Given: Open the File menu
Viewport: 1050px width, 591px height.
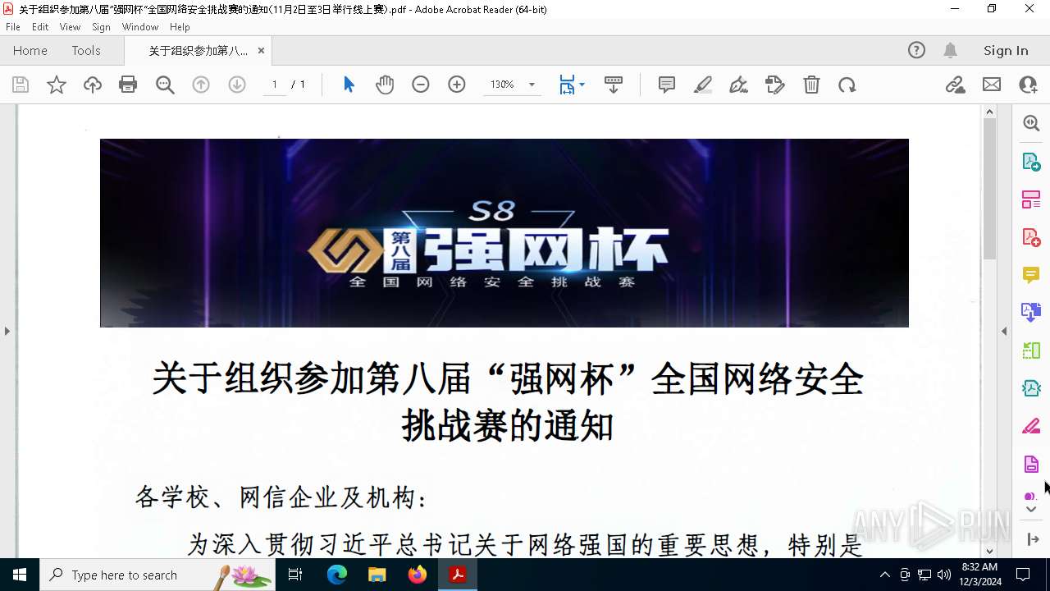Looking at the screenshot, I should click(13, 26).
